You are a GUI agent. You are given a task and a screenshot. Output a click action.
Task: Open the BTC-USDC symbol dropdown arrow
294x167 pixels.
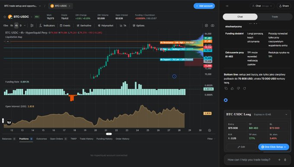point(32,17)
